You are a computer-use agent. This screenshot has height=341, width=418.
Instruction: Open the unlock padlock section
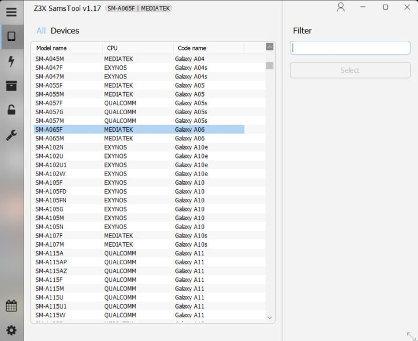pos(11,110)
